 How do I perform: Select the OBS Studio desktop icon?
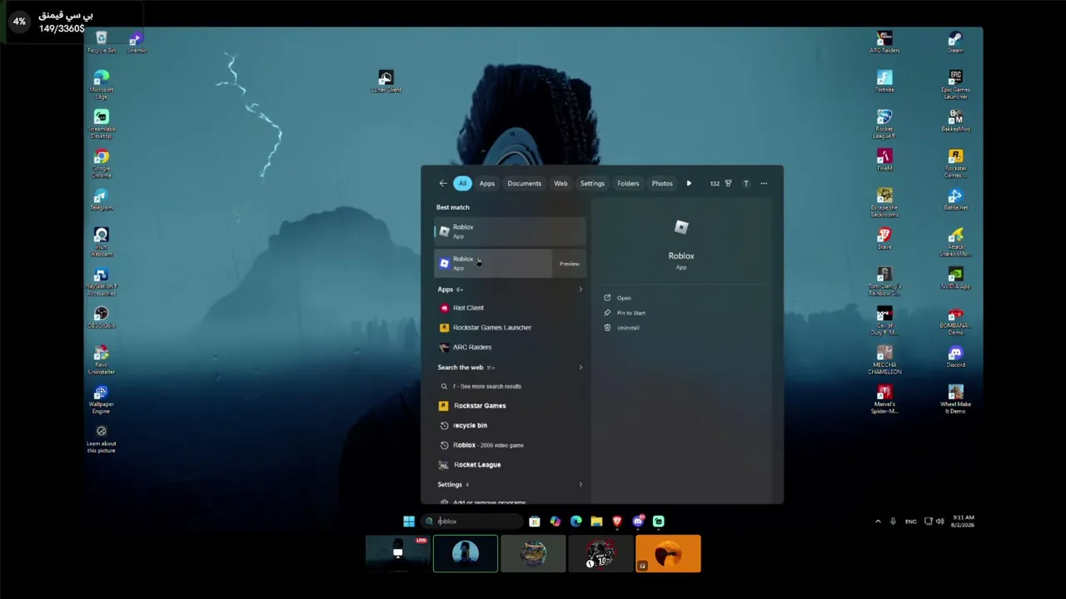102,318
